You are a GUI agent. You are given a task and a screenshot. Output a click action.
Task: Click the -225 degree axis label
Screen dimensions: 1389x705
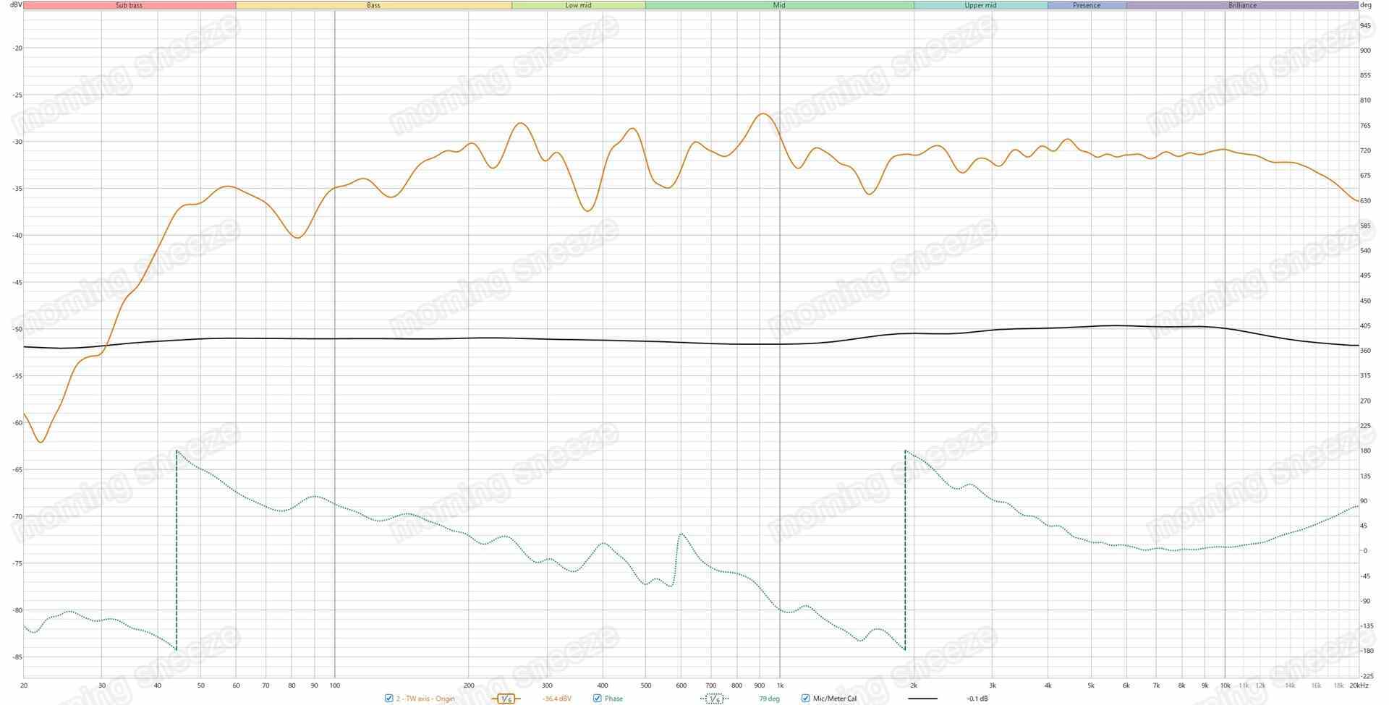click(x=1366, y=676)
